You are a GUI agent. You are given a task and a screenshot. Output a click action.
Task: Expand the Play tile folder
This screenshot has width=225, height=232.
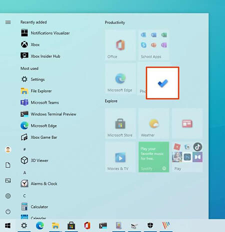187,157
